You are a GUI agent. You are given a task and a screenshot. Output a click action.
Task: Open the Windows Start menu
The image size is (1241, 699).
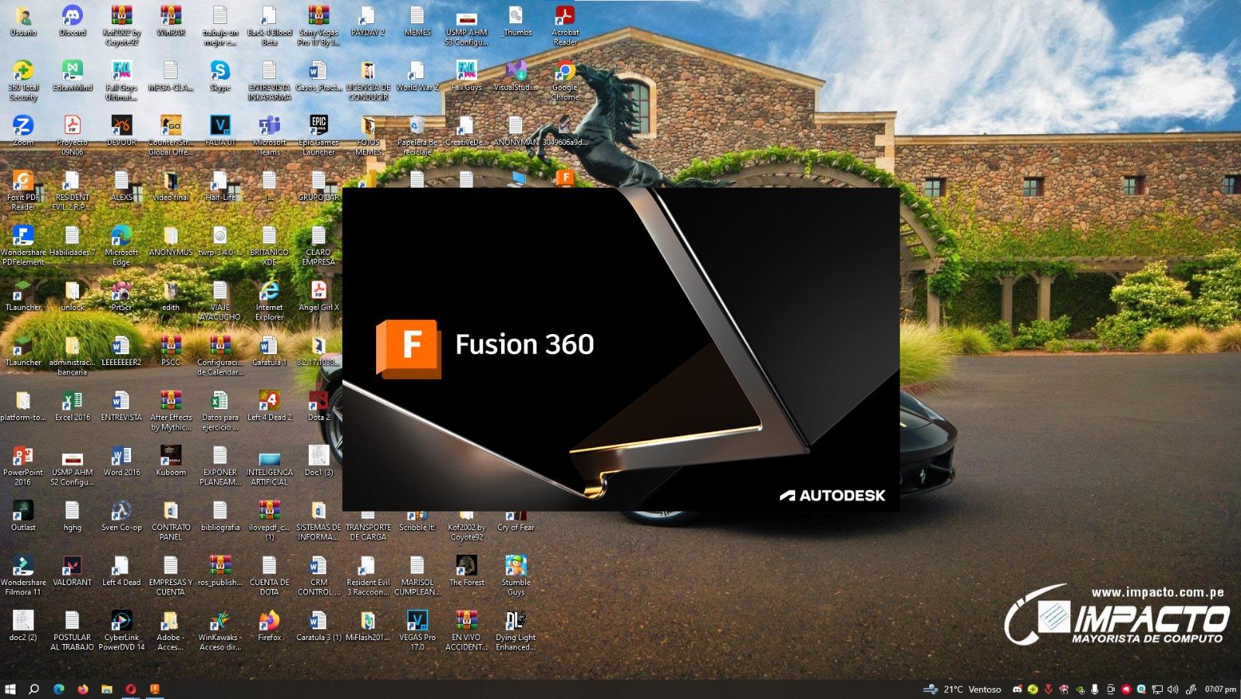pyautogui.click(x=11, y=689)
